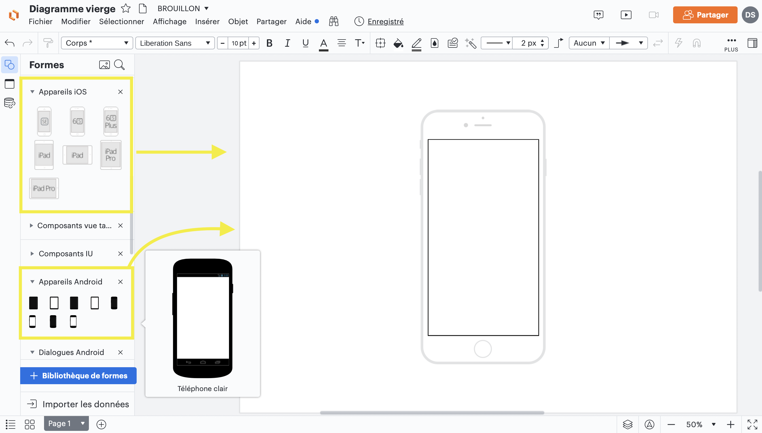Open the containers sidebar icon

click(x=10, y=84)
